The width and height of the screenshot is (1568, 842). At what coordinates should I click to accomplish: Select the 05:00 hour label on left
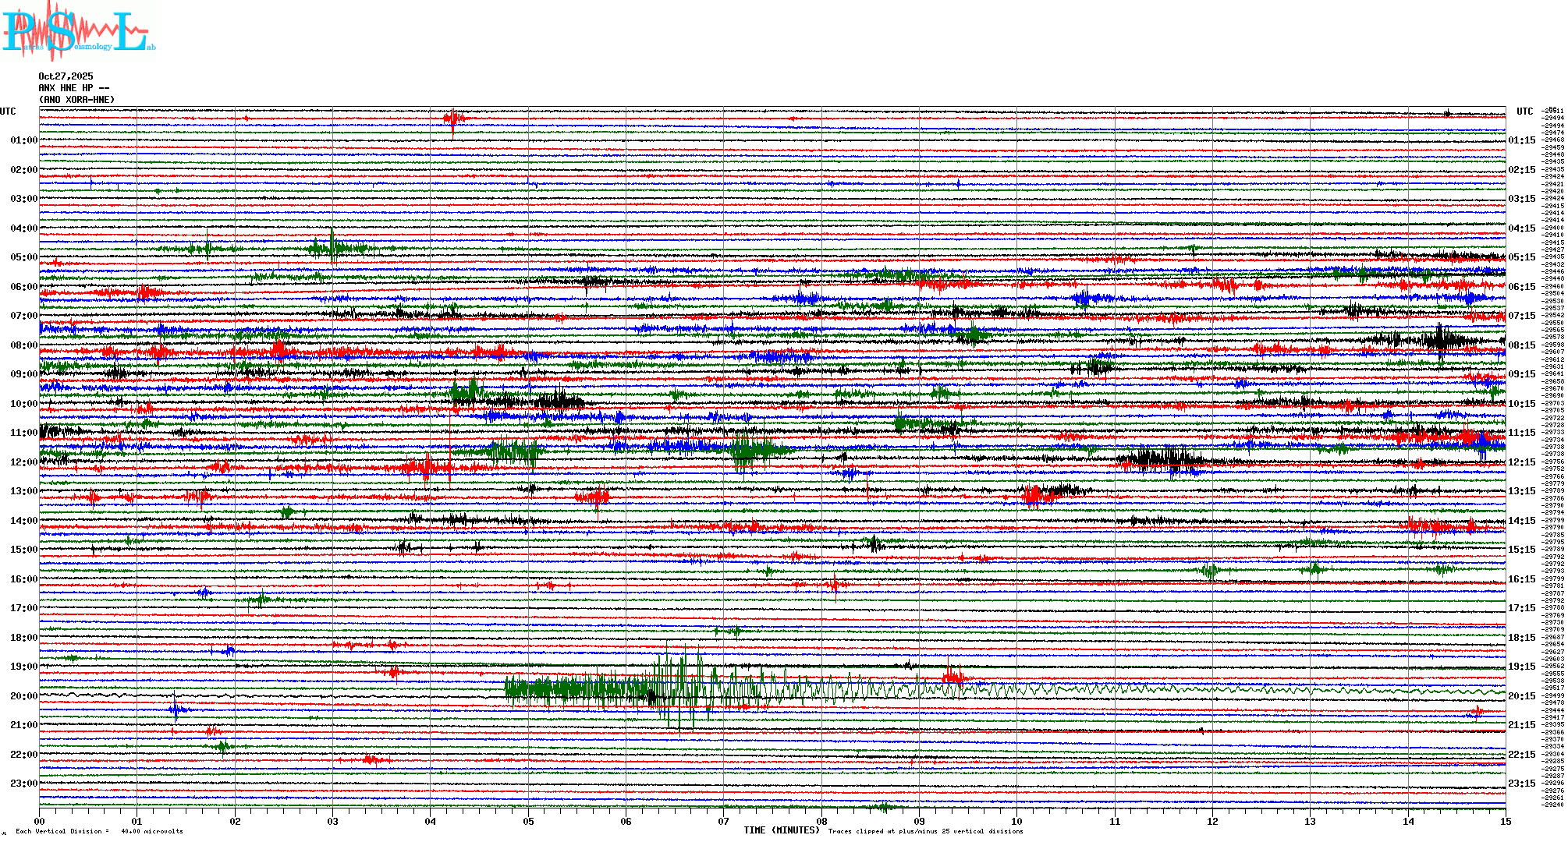tap(23, 257)
